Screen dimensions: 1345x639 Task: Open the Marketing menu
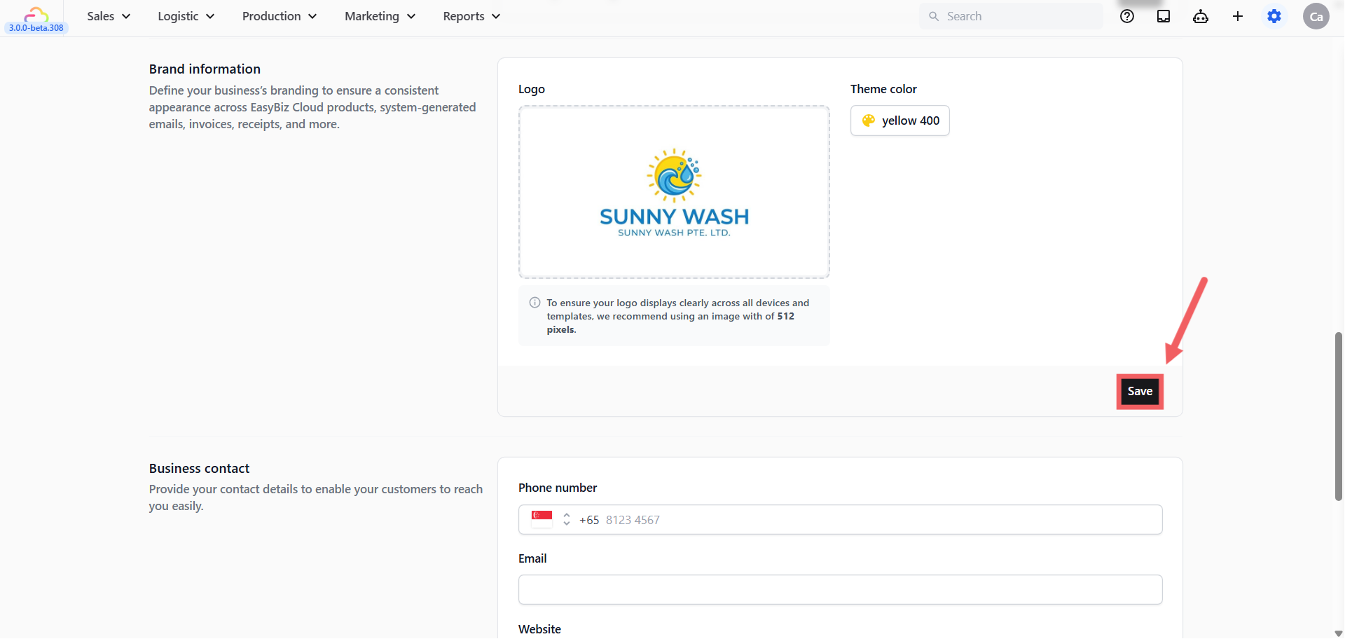click(x=380, y=16)
